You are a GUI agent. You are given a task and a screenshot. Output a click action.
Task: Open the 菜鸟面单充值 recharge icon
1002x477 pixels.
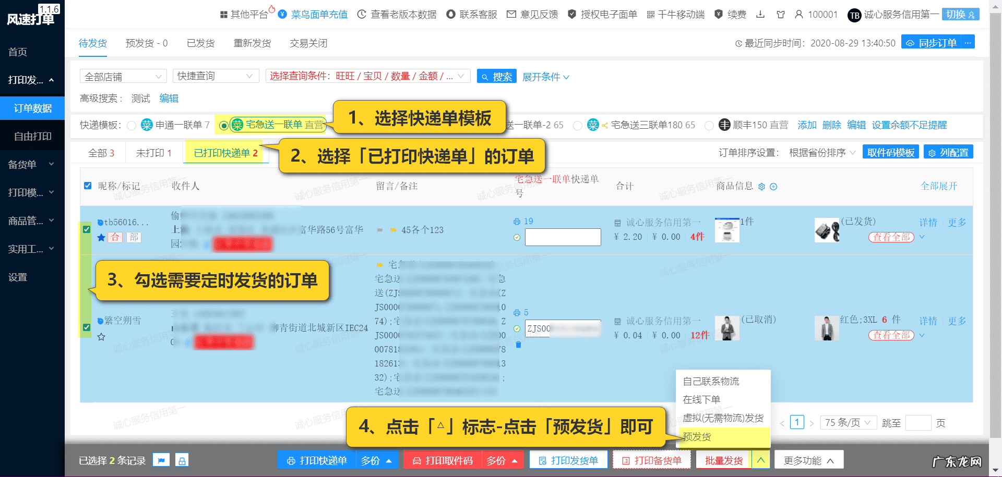(x=282, y=15)
